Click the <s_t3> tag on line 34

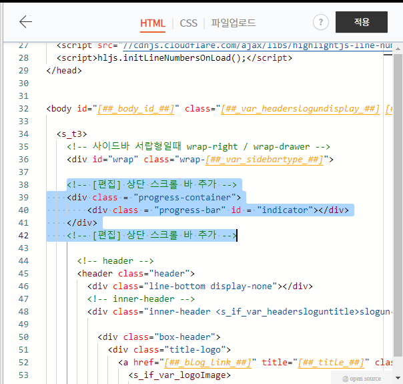(71, 134)
